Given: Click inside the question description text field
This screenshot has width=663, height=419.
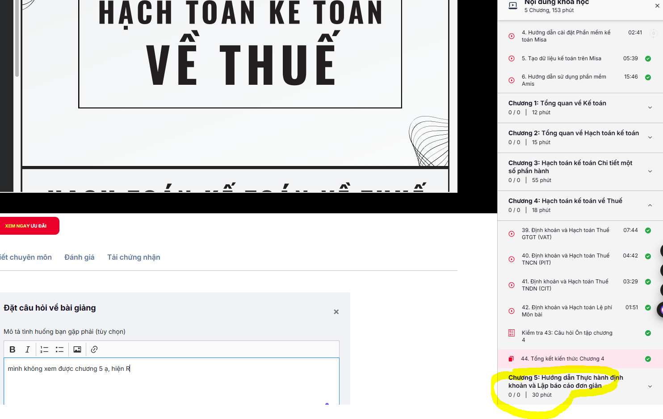Looking at the screenshot, I should point(172,382).
